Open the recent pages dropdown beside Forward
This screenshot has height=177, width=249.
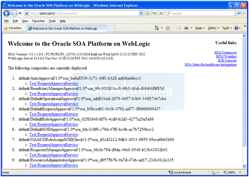20,13
